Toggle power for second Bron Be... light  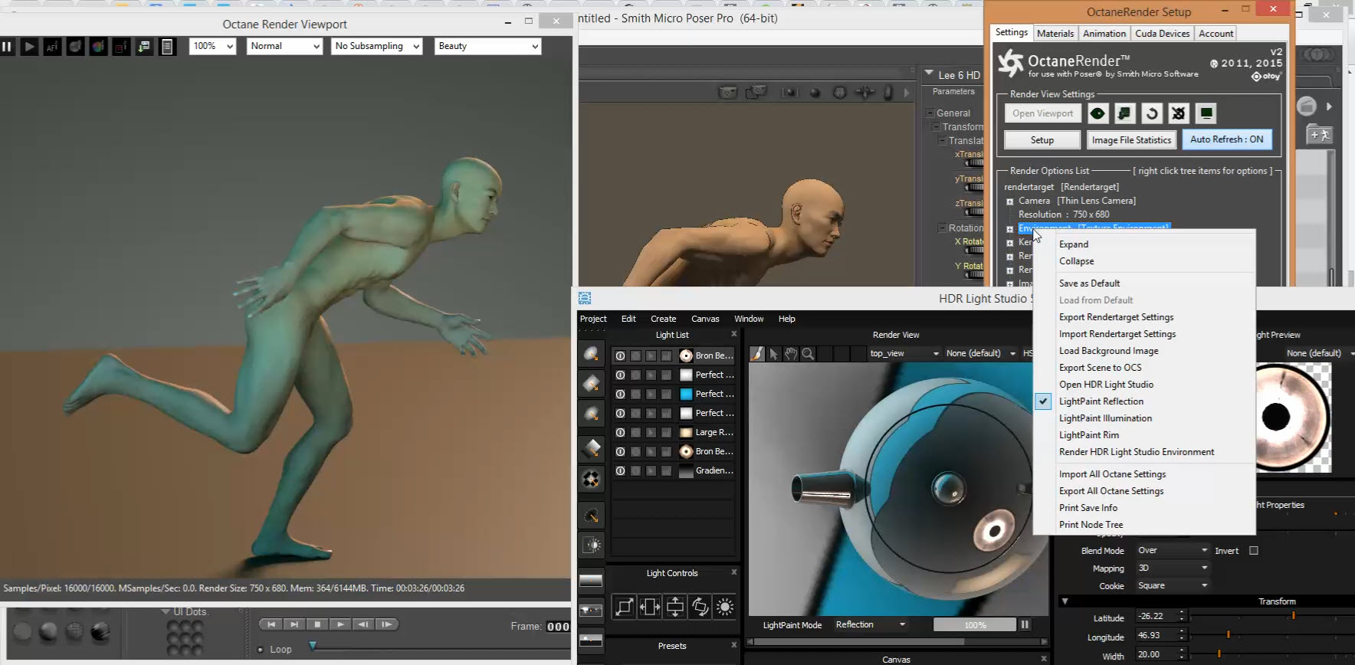(x=620, y=451)
